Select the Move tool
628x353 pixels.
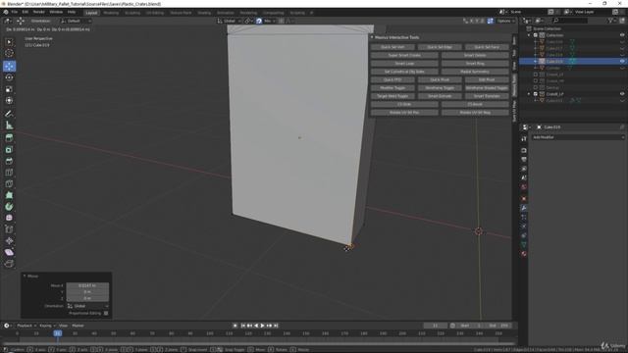point(9,66)
